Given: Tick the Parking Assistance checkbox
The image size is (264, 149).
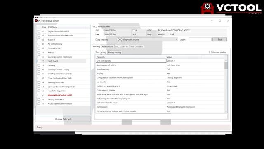Looking at the screenshot, I should [39, 99].
